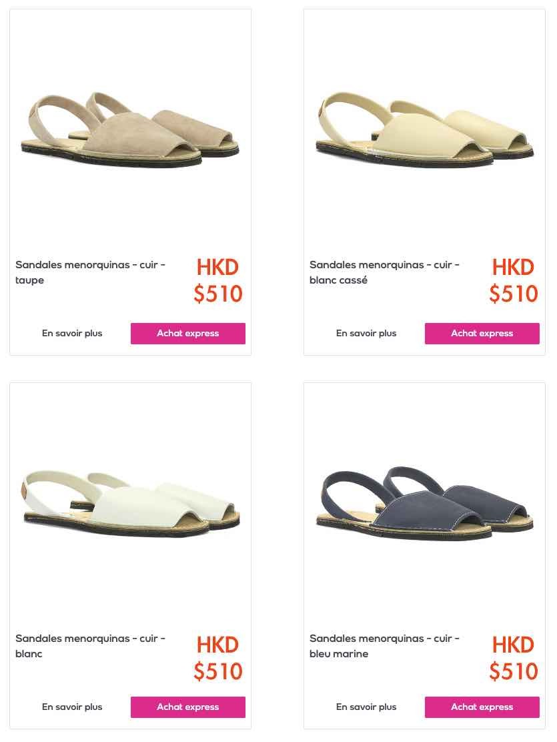
Task: Click the HKD $510 price of blanc sandals
Action: pyautogui.click(x=218, y=658)
